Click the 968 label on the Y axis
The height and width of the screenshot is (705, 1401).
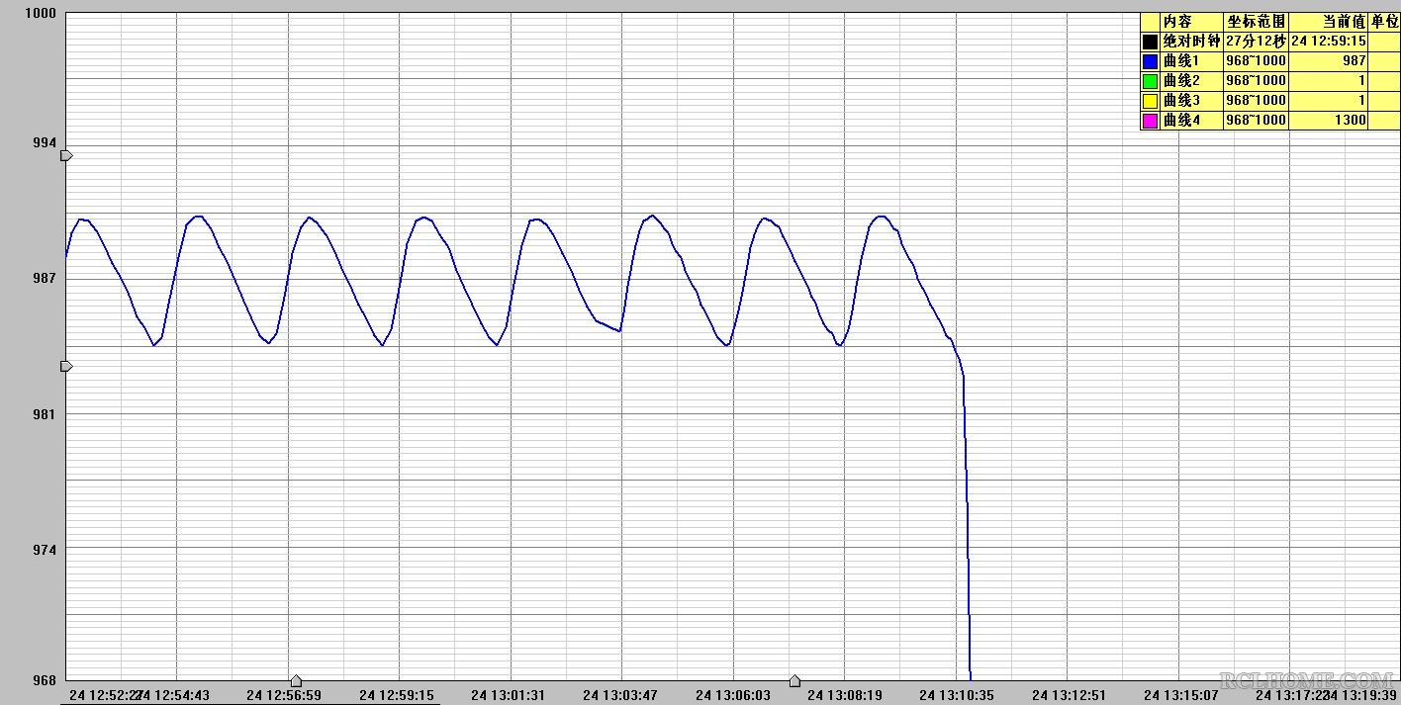point(43,680)
